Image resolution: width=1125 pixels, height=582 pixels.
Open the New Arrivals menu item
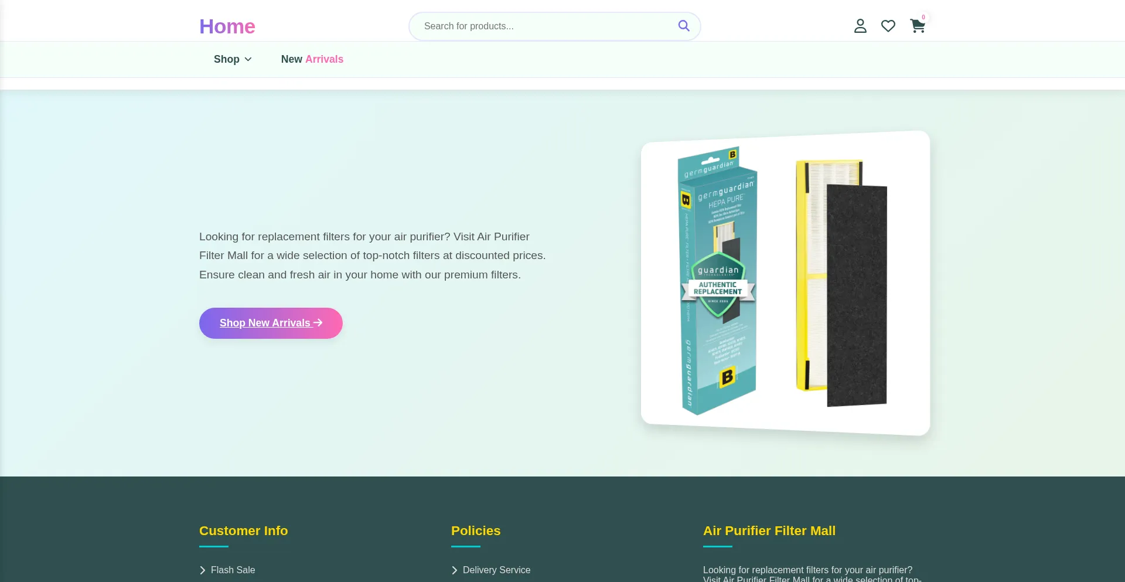coord(312,59)
